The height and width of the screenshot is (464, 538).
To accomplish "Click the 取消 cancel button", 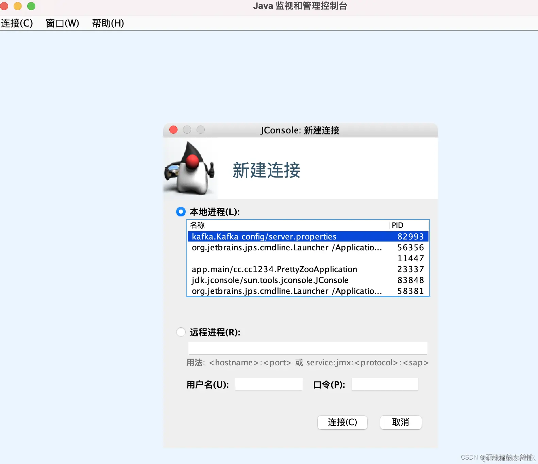I will [401, 422].
